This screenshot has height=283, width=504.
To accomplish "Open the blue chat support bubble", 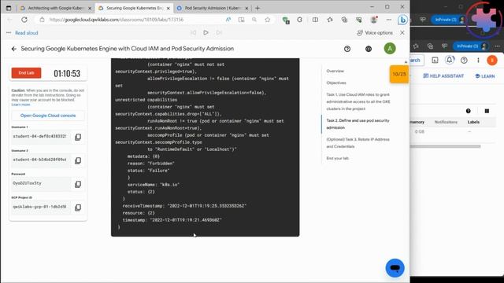I will pos(395,268).
